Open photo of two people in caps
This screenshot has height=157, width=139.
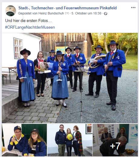[x=24, y=140]
